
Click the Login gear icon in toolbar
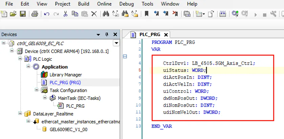[235, 14]
